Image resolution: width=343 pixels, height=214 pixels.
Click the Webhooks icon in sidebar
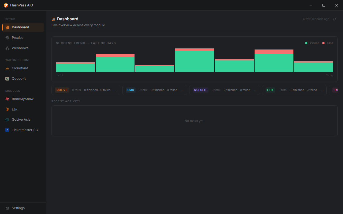coord(7,48)
